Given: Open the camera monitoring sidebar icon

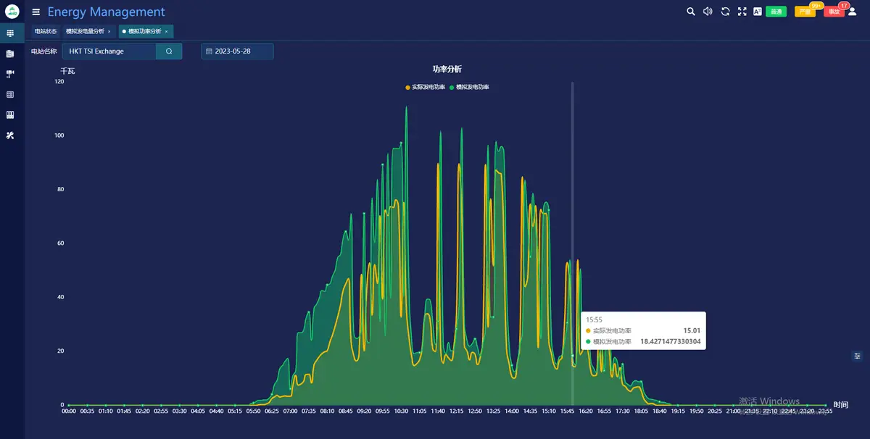Looking at the screenshot, I should [x=10, y=74].
